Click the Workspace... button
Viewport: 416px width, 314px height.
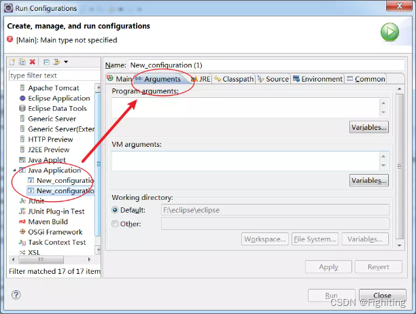[x=265, y=239]
